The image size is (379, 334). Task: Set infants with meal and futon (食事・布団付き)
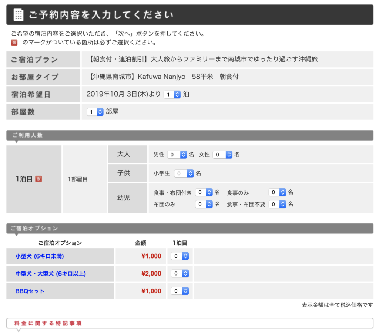click(x=204, y=192)
